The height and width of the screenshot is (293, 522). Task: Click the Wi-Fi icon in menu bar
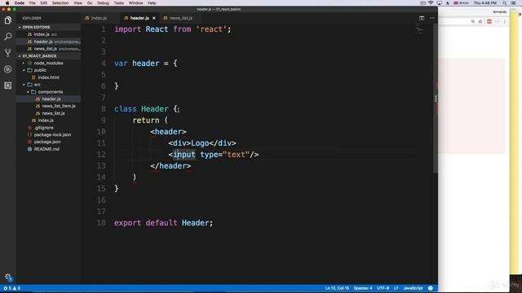431,3
